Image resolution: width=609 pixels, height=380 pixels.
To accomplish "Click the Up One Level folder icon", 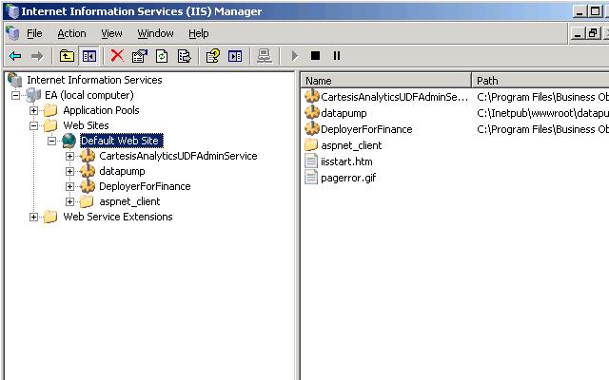I will (67, 56).
